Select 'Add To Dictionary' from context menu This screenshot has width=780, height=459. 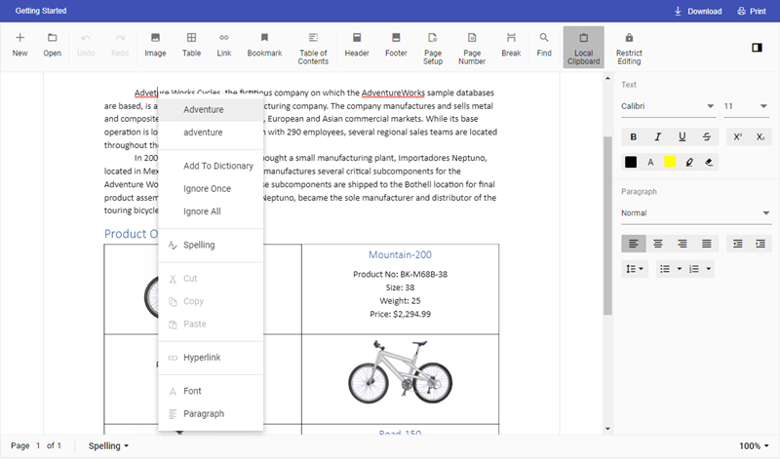point(218,167)
